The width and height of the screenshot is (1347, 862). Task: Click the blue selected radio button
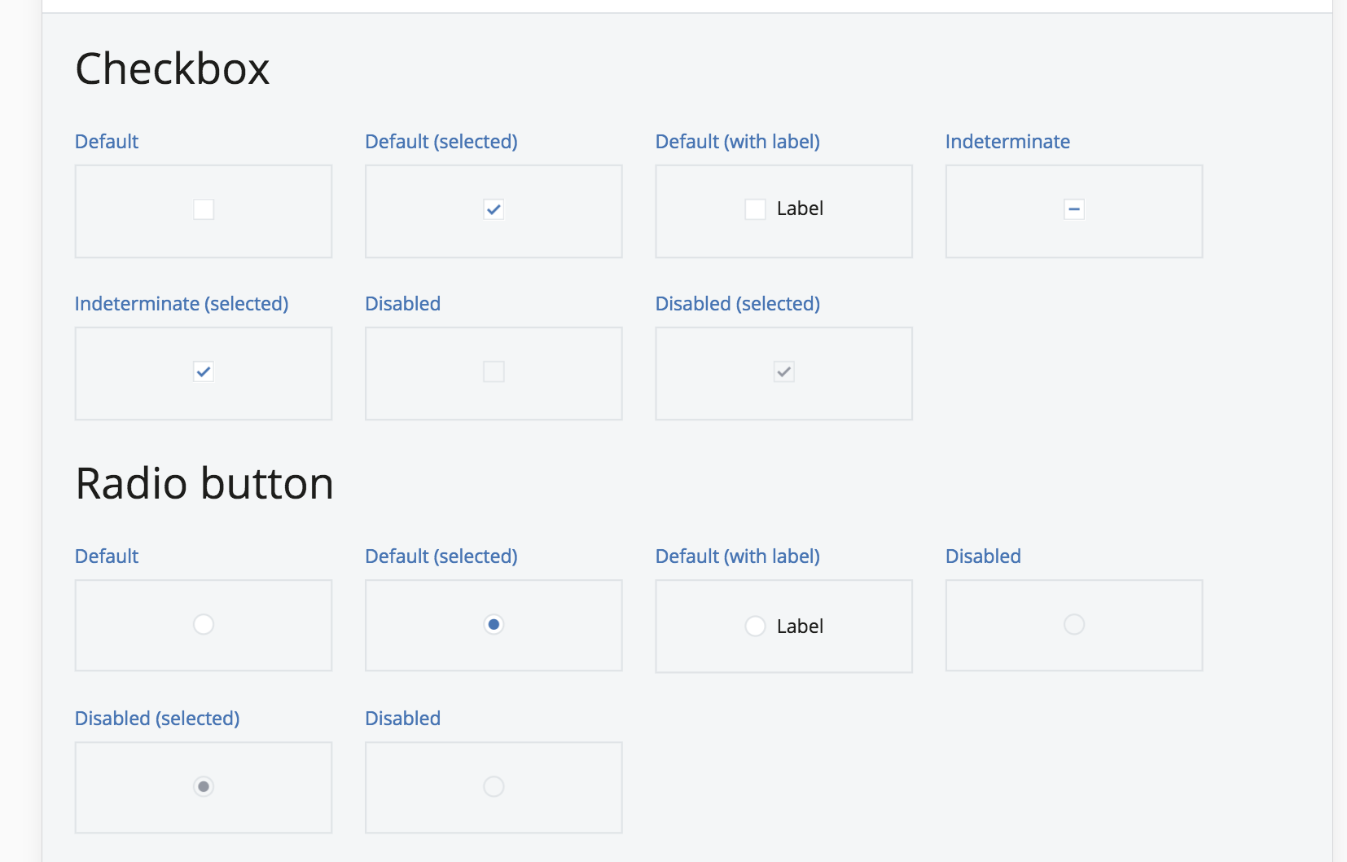click(x=494, y=624)
